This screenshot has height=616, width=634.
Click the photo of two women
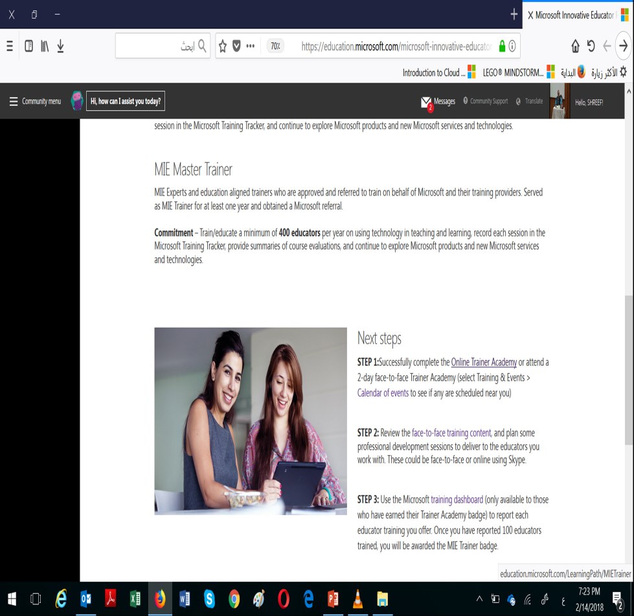click(250, 421)
